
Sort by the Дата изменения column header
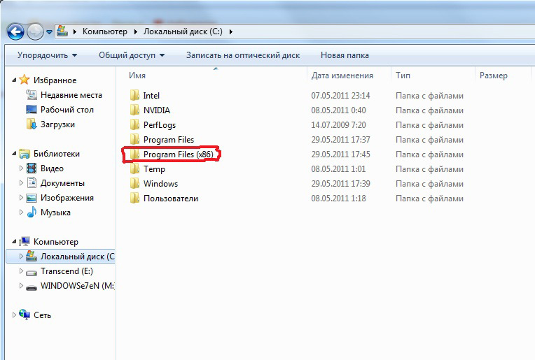[x=342, y=75]
